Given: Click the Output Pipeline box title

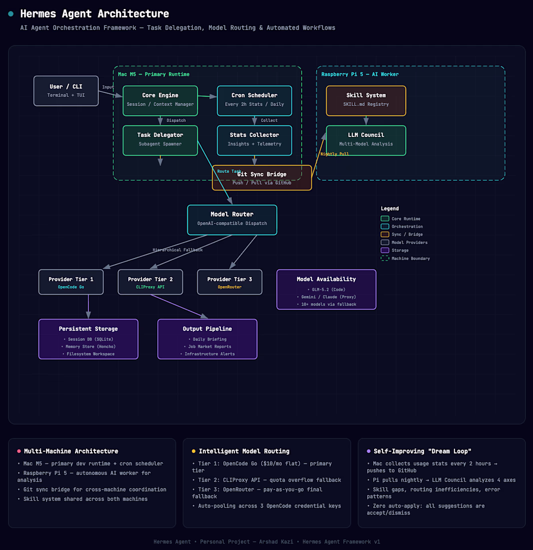Looking at the screenshot, I should pos(207,328).
